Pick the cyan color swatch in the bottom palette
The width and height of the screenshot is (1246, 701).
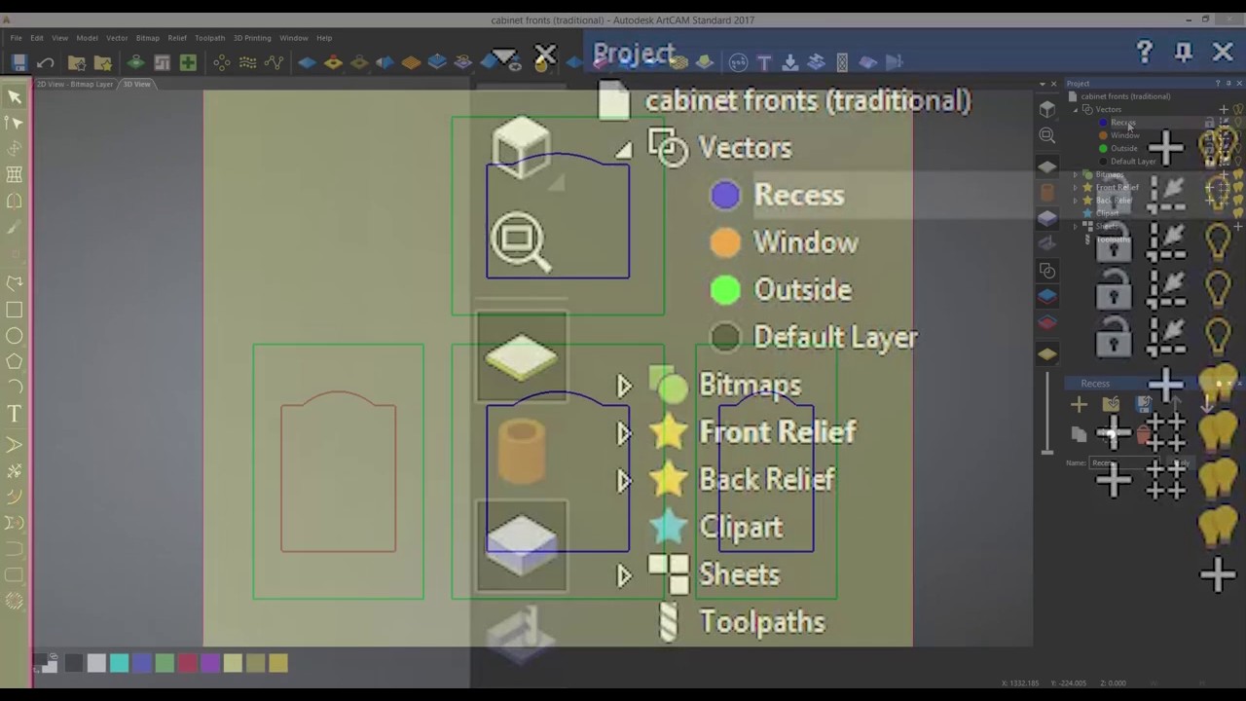(x=119, y=663)
